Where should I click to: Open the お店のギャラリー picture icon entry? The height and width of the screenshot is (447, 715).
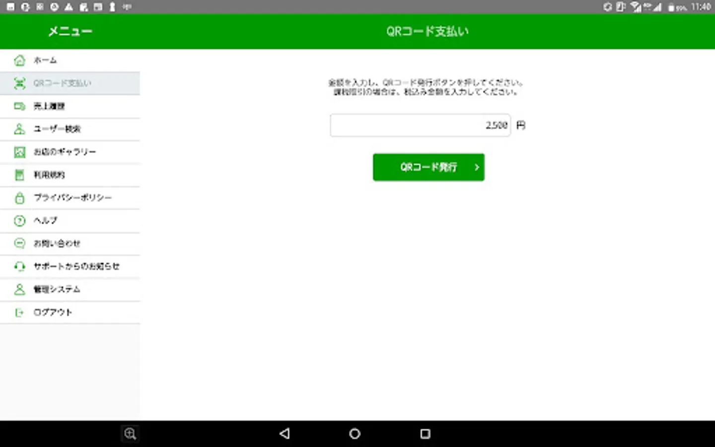point(70,151)
